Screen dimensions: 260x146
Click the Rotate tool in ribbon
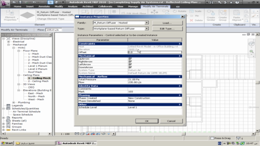180,11
